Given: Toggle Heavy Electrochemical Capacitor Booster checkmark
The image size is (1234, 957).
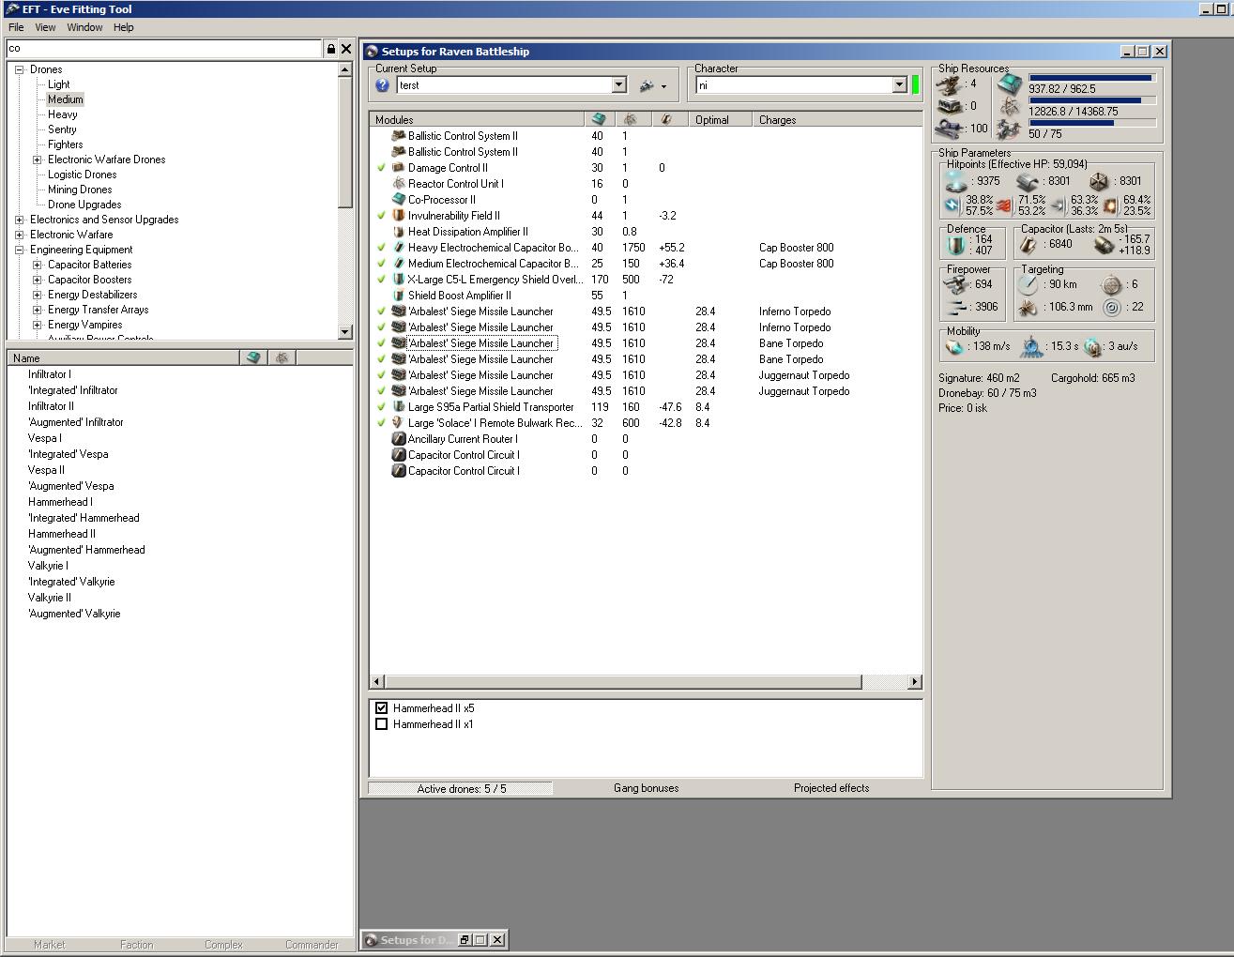Looking at the screenshot, I should 382,248.
